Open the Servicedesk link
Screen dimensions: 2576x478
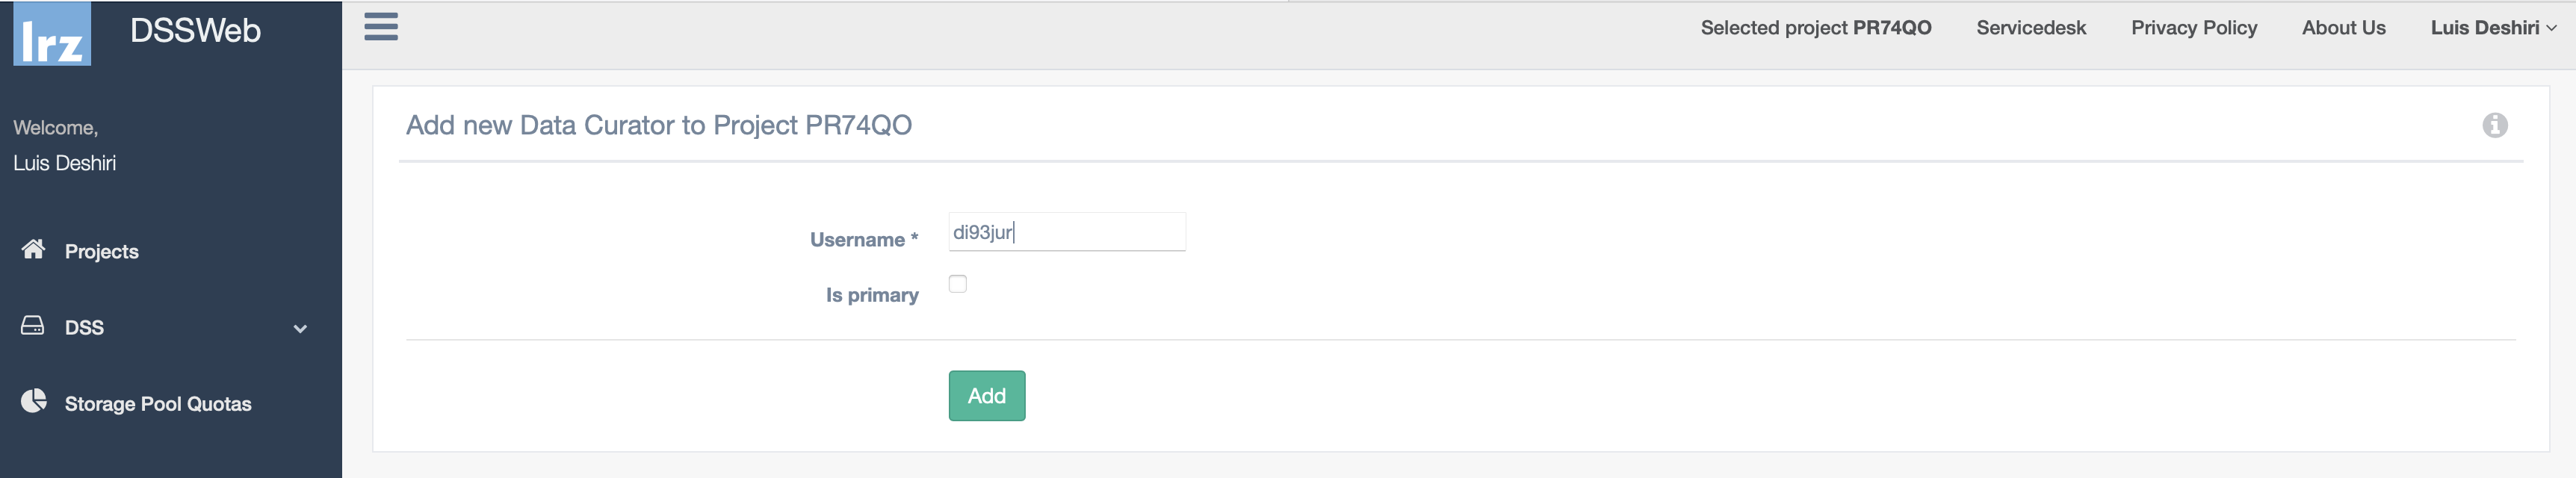point(2031,28)
